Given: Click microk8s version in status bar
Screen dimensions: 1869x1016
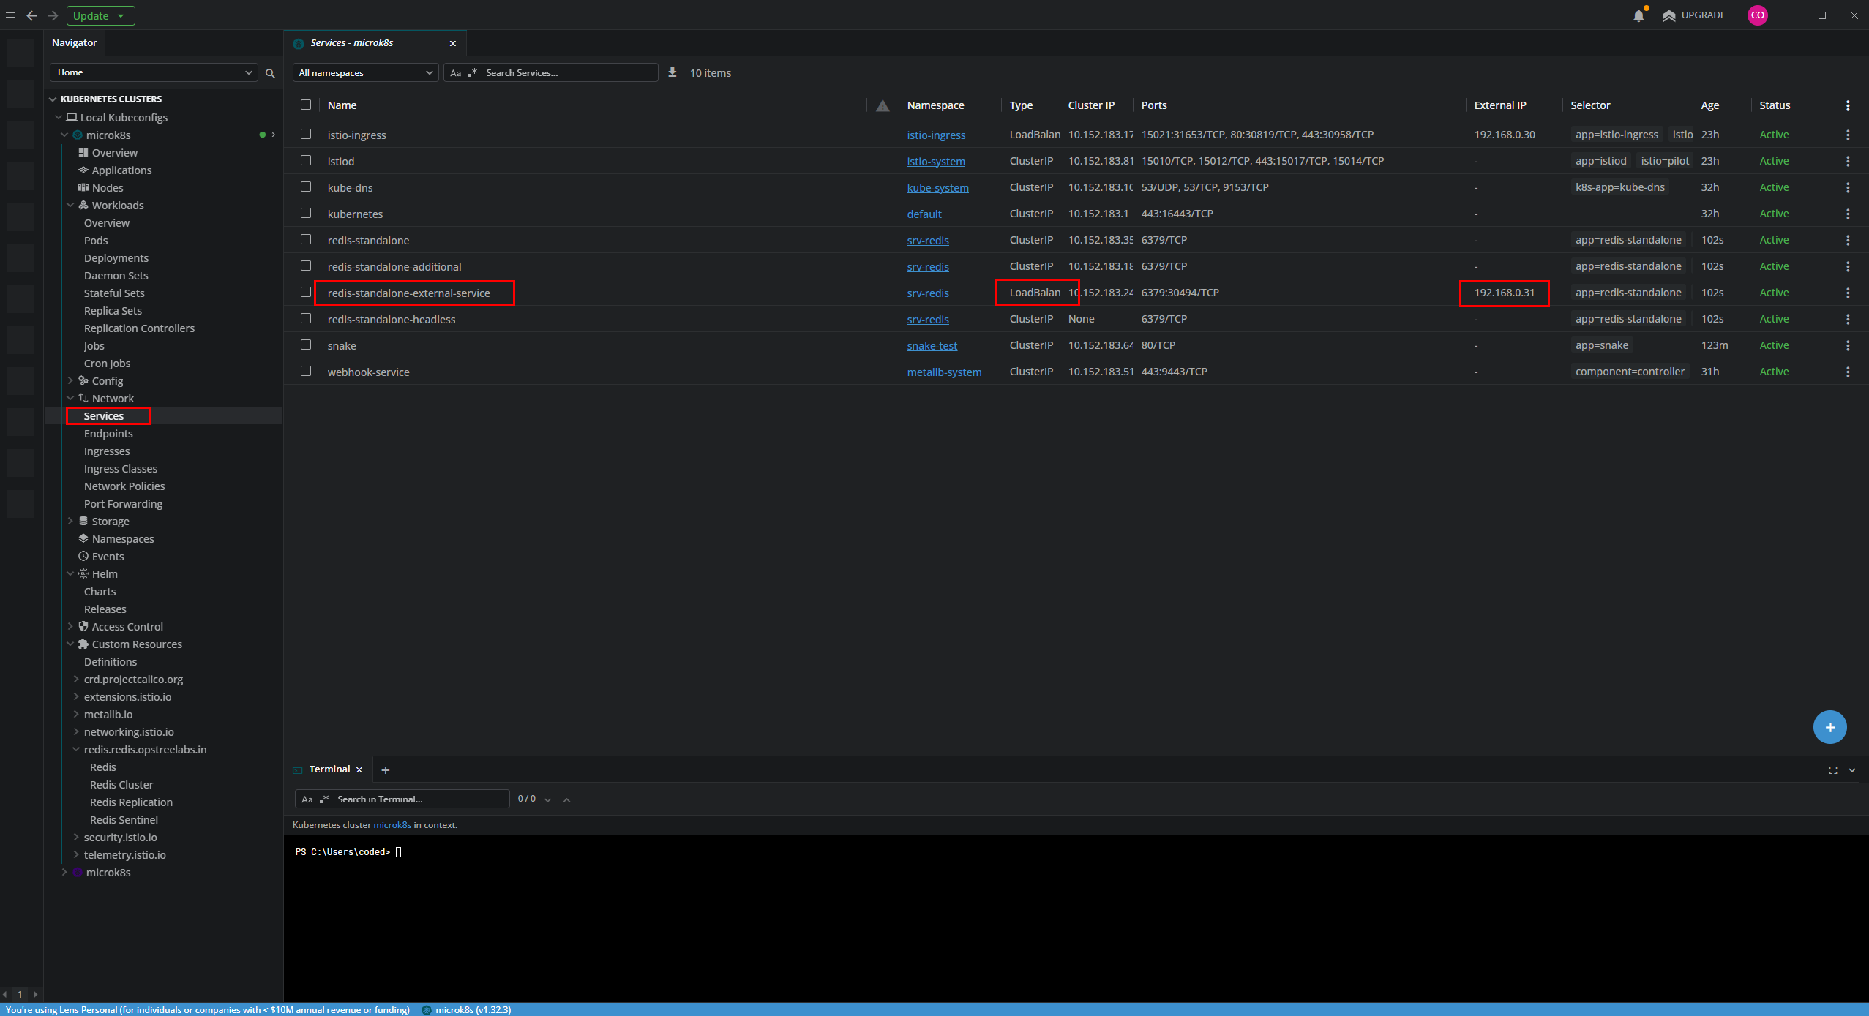Looking at the screenshot, I should click(467, 1010).
